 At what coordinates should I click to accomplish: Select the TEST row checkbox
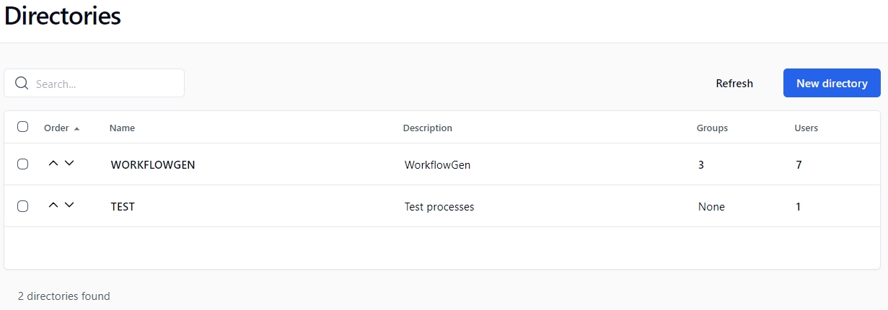[22, 206]
